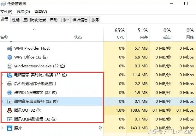Click the 照片 app icon

tap(10, 128)
